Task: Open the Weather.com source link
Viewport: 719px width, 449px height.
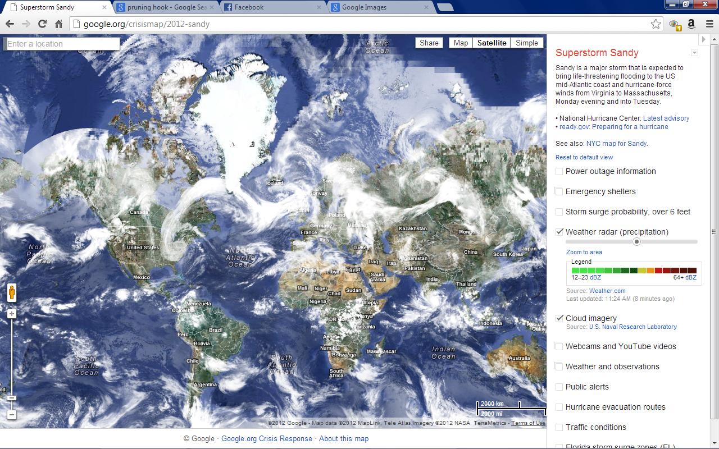Action: point(607,291)
